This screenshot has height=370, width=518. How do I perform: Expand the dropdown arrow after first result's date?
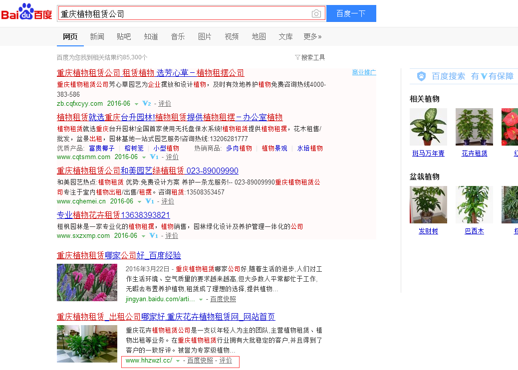click(x=135, y=103)
